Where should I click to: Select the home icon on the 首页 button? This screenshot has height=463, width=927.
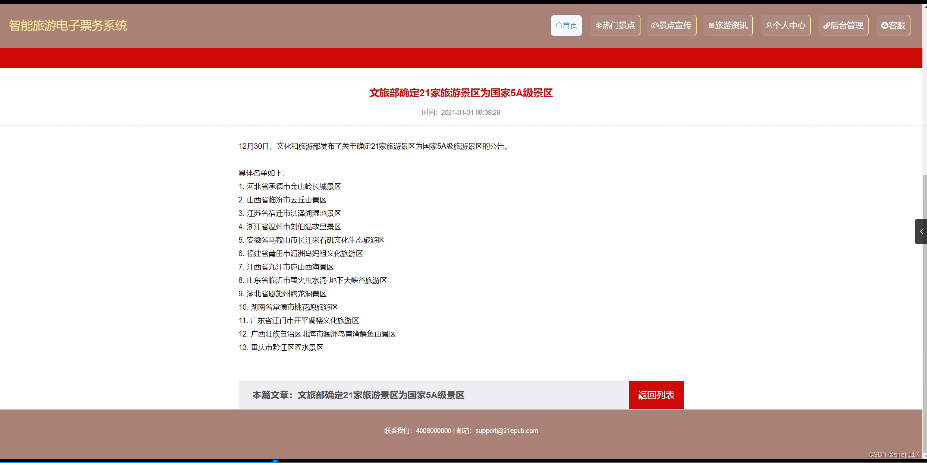pyautogui.click(x=559, y=25)
